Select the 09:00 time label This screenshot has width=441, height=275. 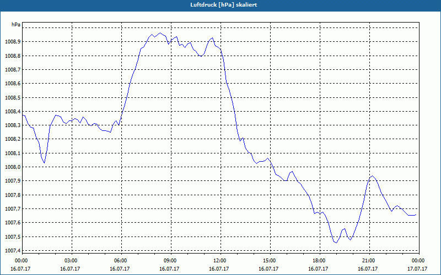coord(170,261)
